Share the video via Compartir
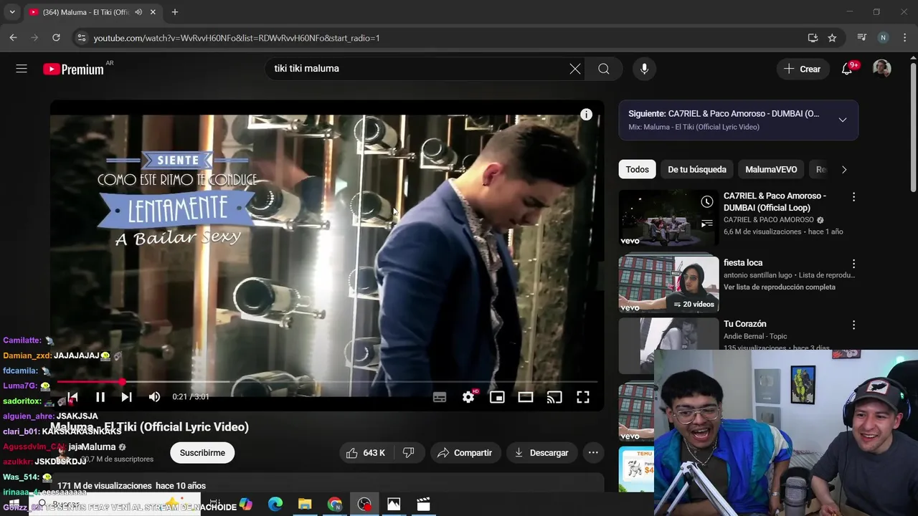Viewport: 918px width, 516px height. tap(465, 453)
